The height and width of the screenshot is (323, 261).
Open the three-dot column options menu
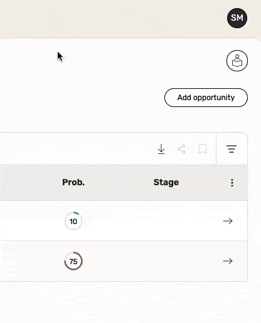[232, 183]
